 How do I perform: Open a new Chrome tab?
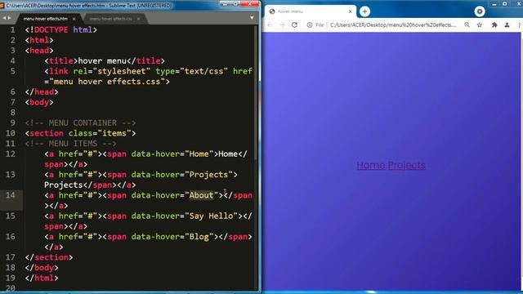(x=364, y=11)
